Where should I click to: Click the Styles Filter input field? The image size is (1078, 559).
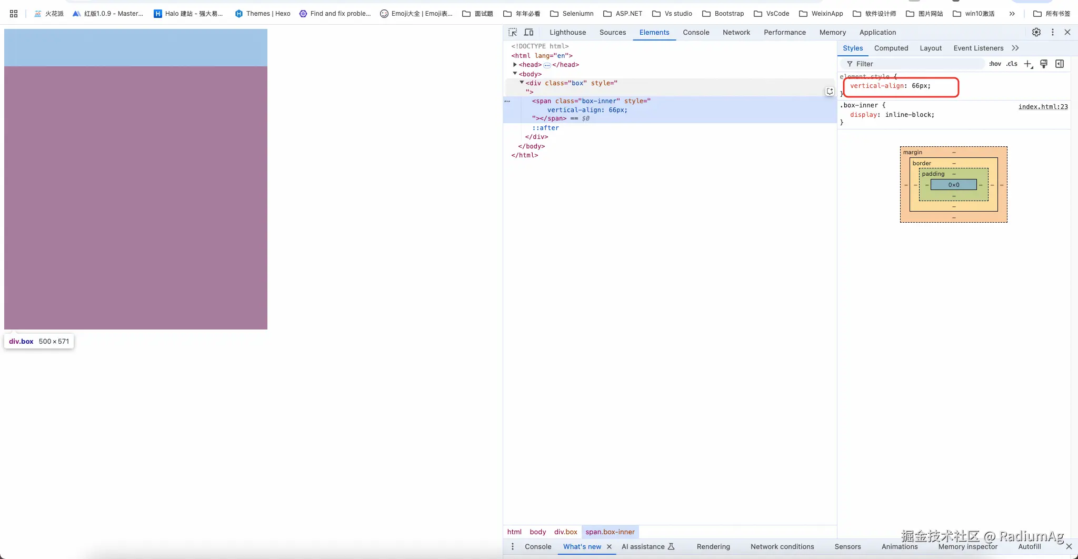(x=913, y=64)
